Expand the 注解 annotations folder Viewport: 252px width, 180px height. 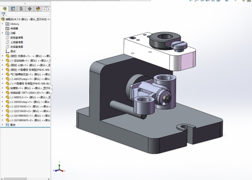click(x=2, y=33)
